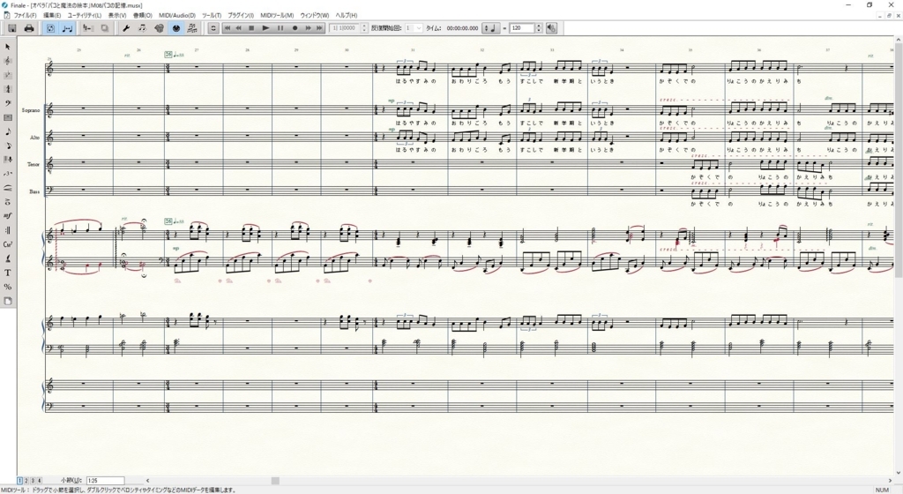Open the MIDI/Audio(D) menu
Image resolution: width=903 pixels, height=494 pixels.
point(176,15)
